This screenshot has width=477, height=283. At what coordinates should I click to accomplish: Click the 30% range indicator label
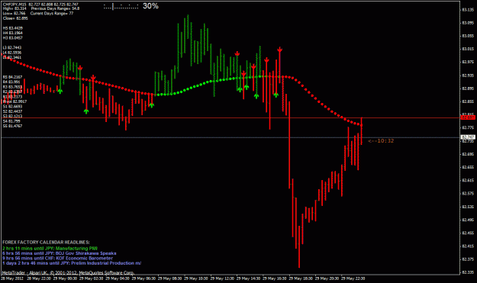(150, 6)
